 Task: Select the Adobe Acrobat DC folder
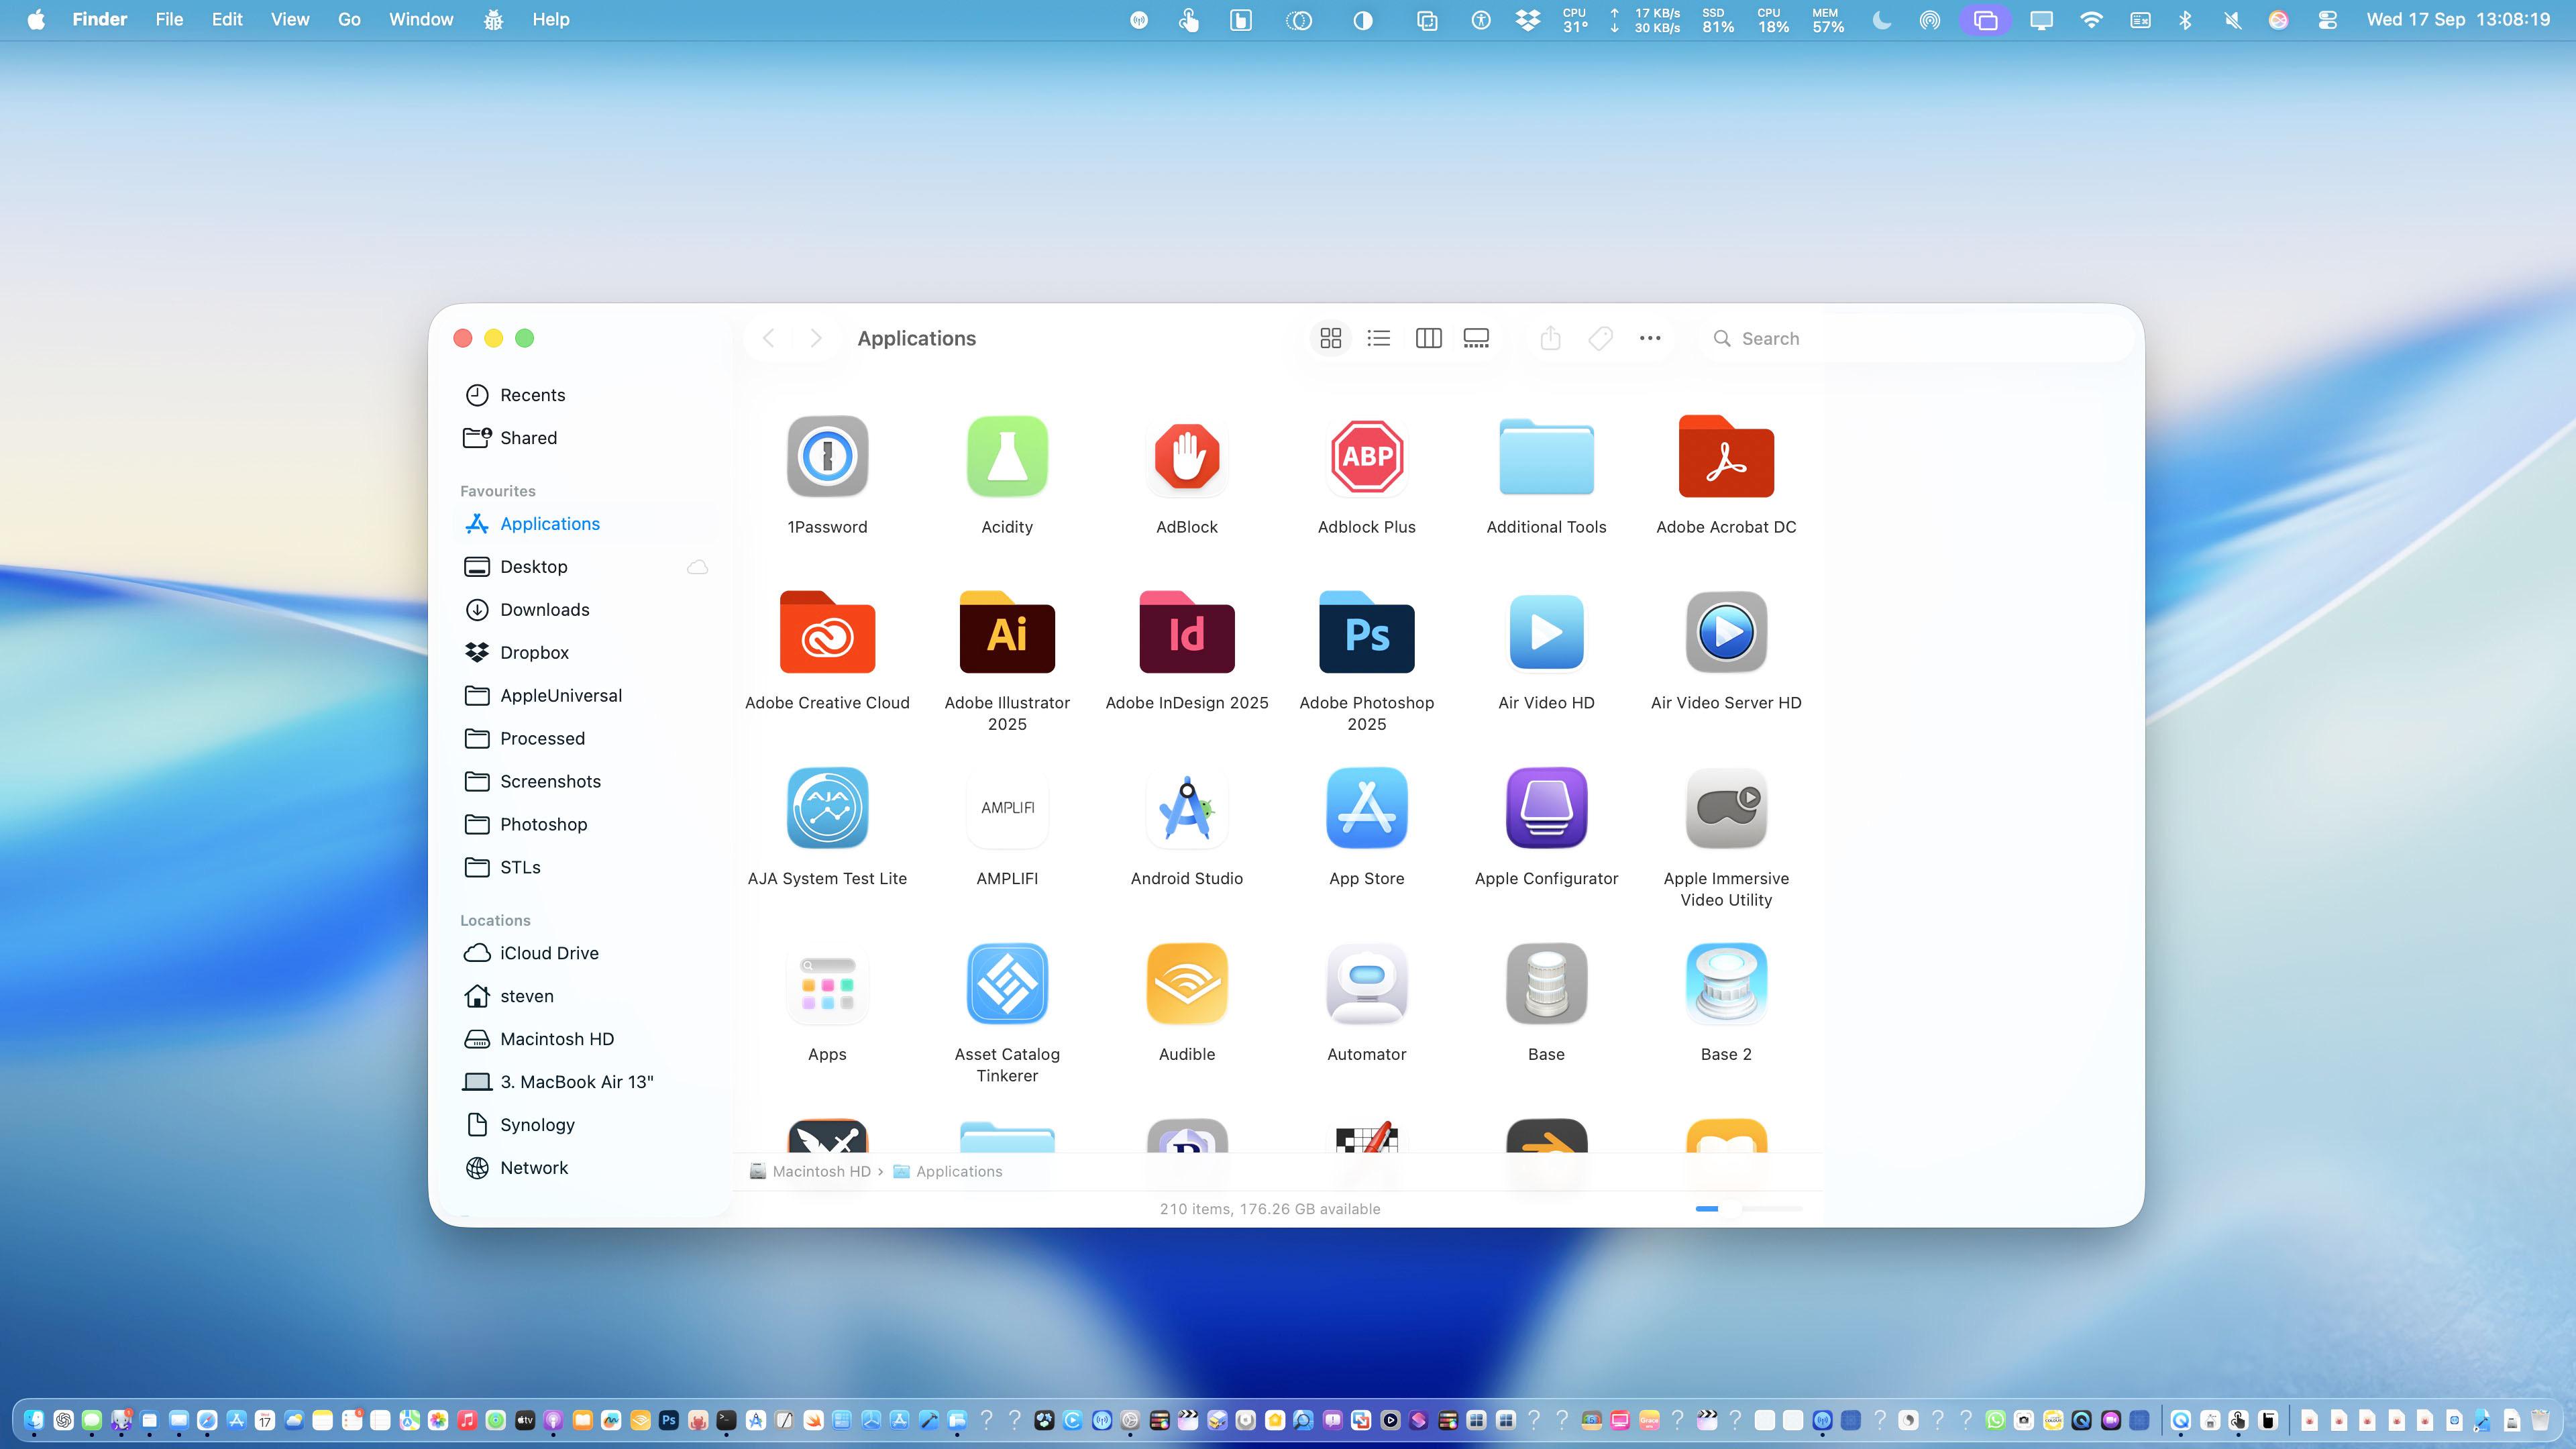1726,456
